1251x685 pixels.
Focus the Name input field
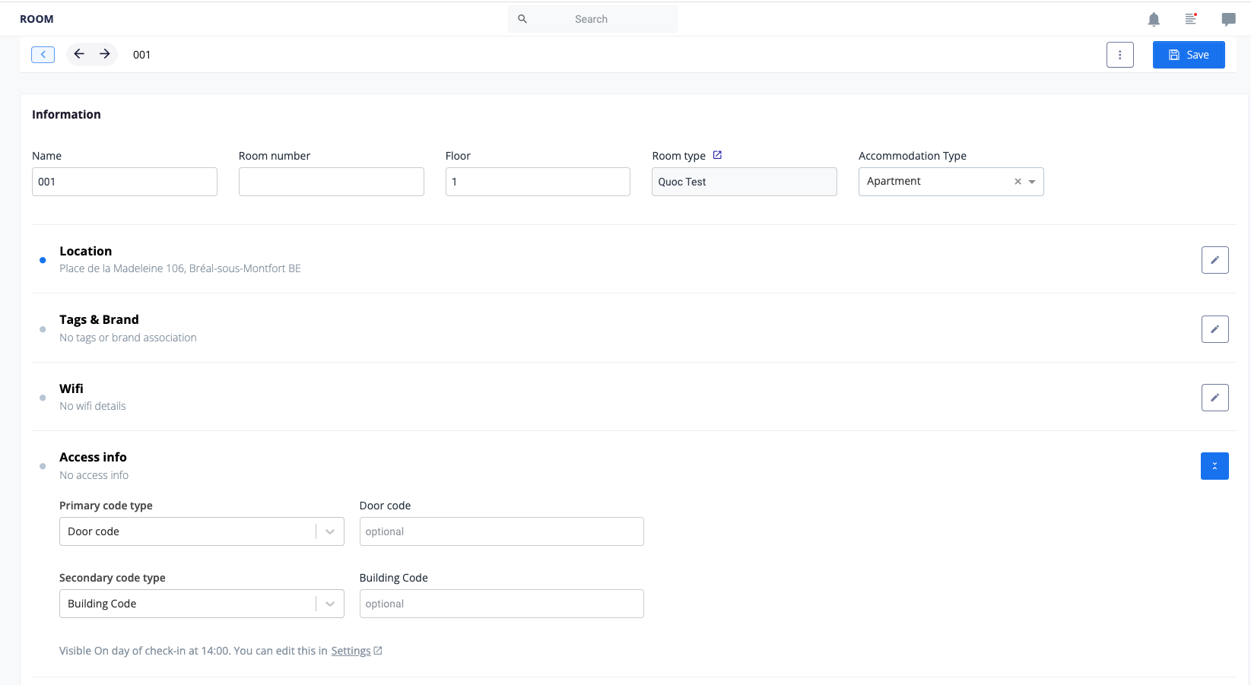click(125, 182)
